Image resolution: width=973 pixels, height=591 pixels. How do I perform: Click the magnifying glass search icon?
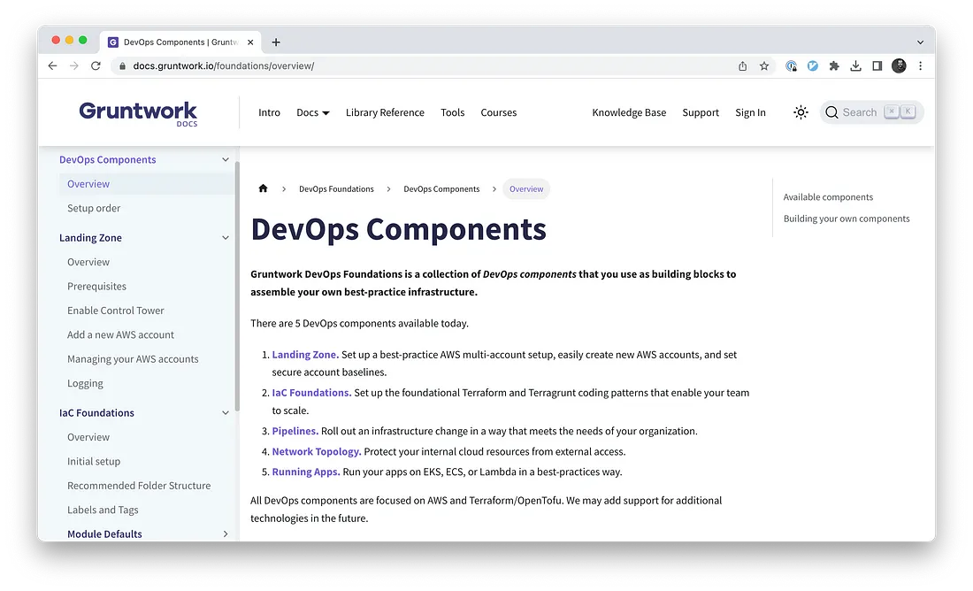tap(831, 112)
